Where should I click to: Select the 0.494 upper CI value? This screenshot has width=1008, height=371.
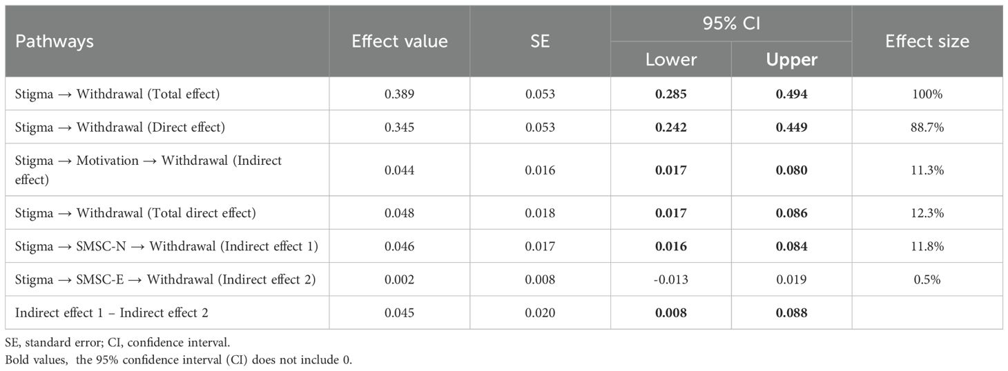791,94
